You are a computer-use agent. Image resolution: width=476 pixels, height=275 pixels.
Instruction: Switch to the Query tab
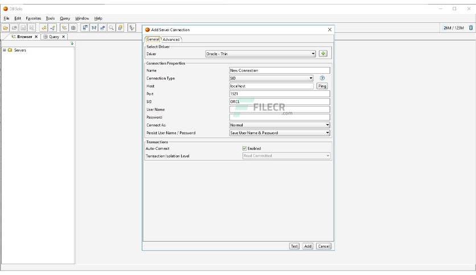[x=54, y=36]
